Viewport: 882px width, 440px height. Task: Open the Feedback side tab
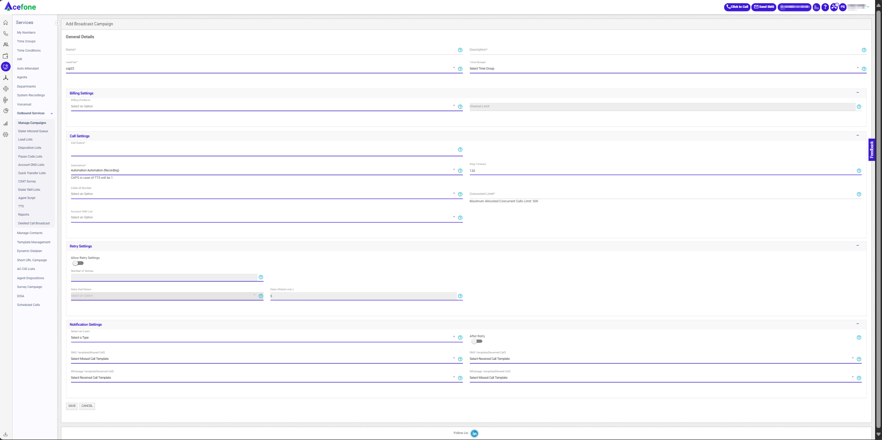click(872, 150)
